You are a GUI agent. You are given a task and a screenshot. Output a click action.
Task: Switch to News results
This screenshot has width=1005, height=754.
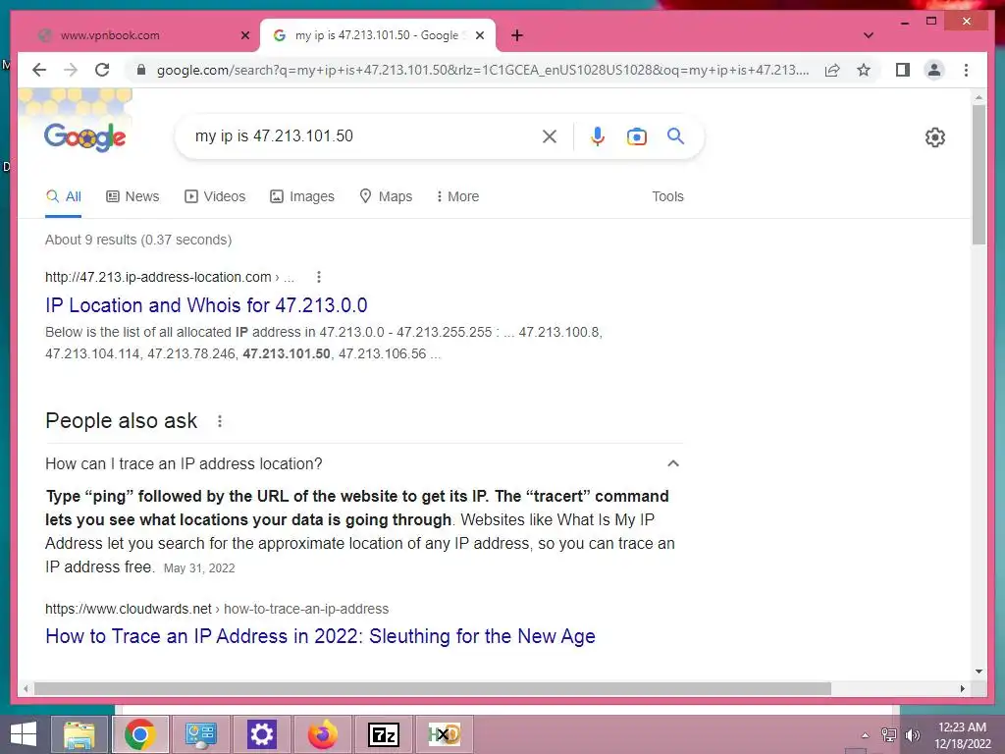tap(132, 196)
